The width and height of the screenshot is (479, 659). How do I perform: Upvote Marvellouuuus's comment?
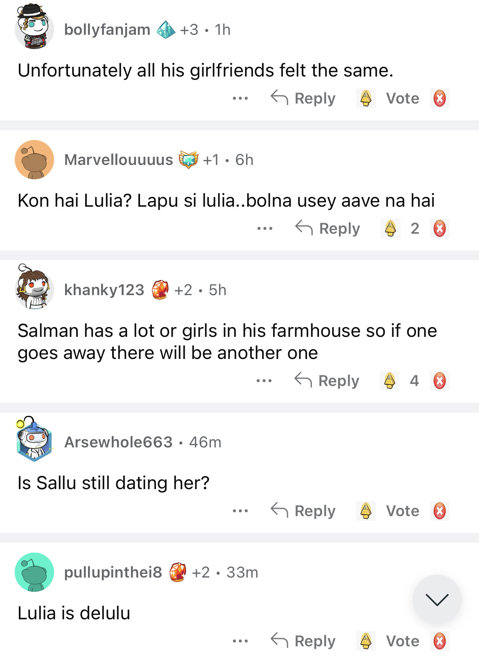(x=390, y=228)
